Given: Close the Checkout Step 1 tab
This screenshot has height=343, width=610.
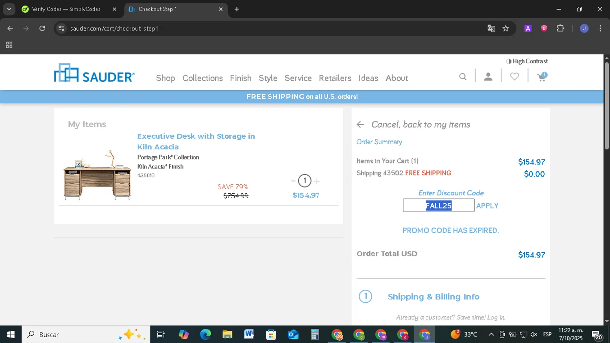Looking at the screenshot, I should click(x=221, y=9).
